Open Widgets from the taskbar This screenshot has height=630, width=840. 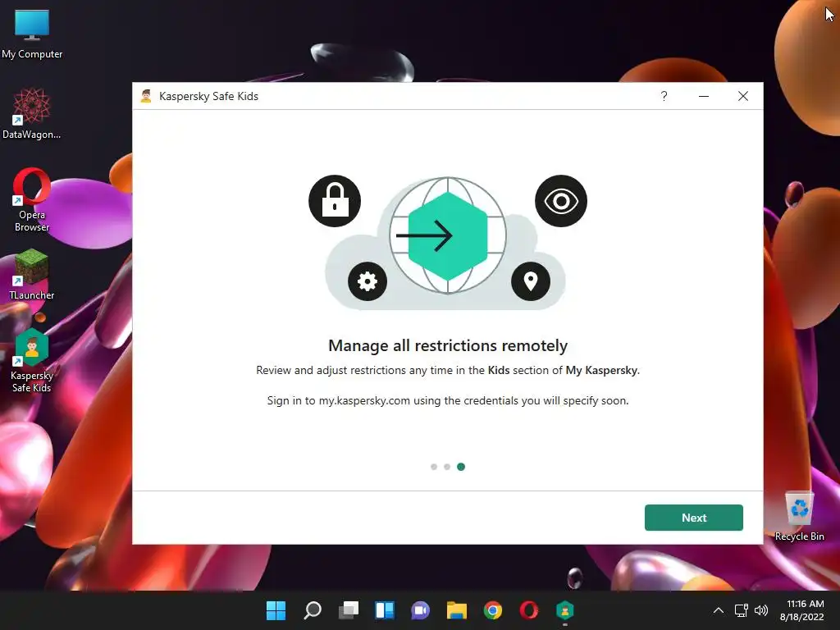(385, 610)
